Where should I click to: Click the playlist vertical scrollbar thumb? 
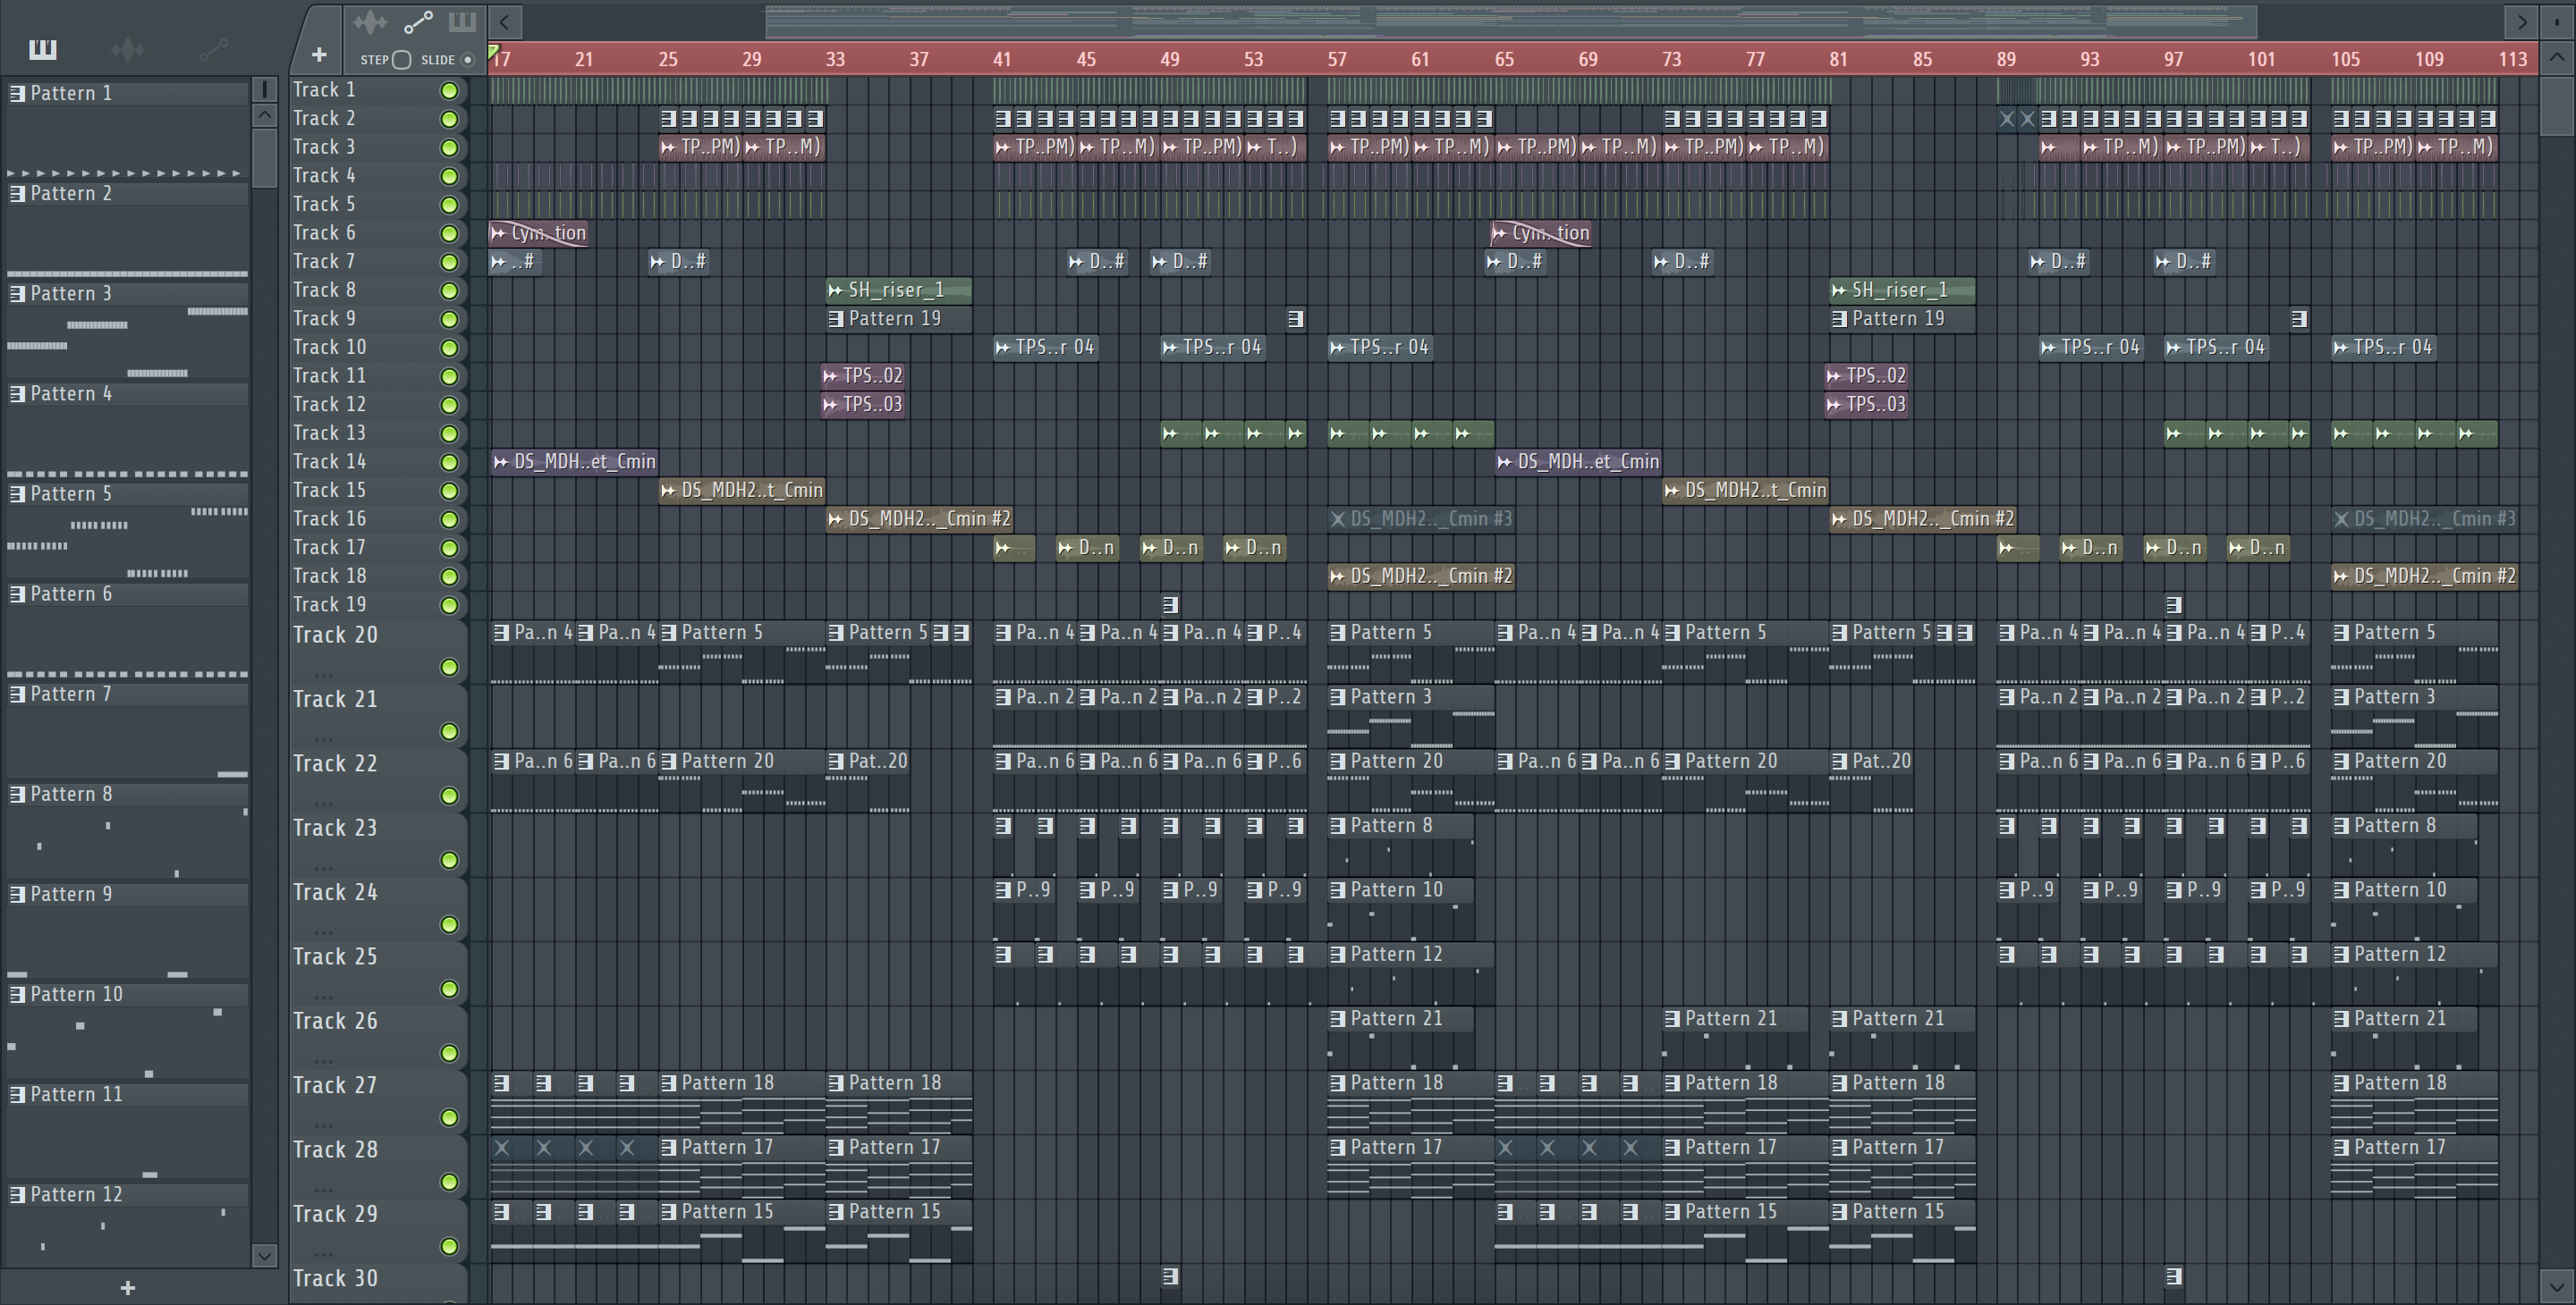(2557, 104)
